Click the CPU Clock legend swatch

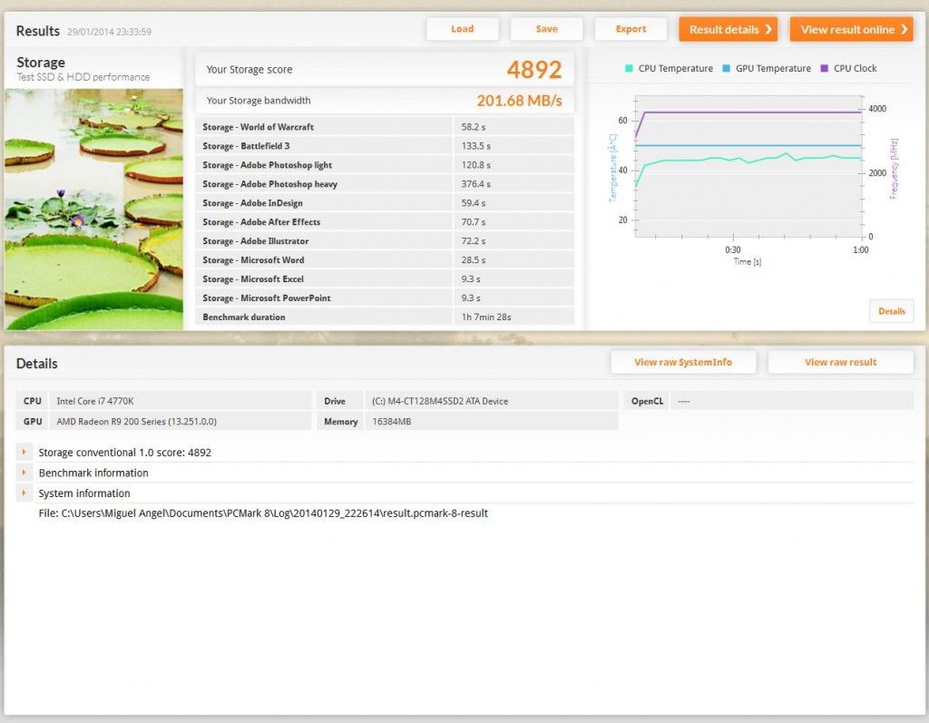click(824, 68)
